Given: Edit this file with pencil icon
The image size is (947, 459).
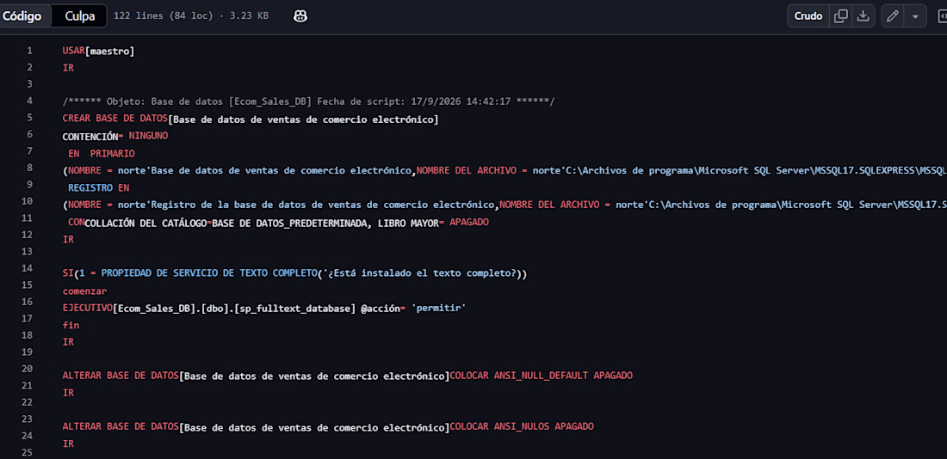Looking at the screenshot, I should (x=892, y=16).
